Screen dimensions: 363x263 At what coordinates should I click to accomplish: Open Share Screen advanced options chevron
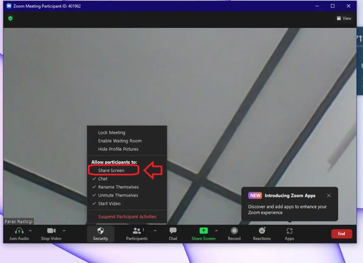click(x=217, y=231)
